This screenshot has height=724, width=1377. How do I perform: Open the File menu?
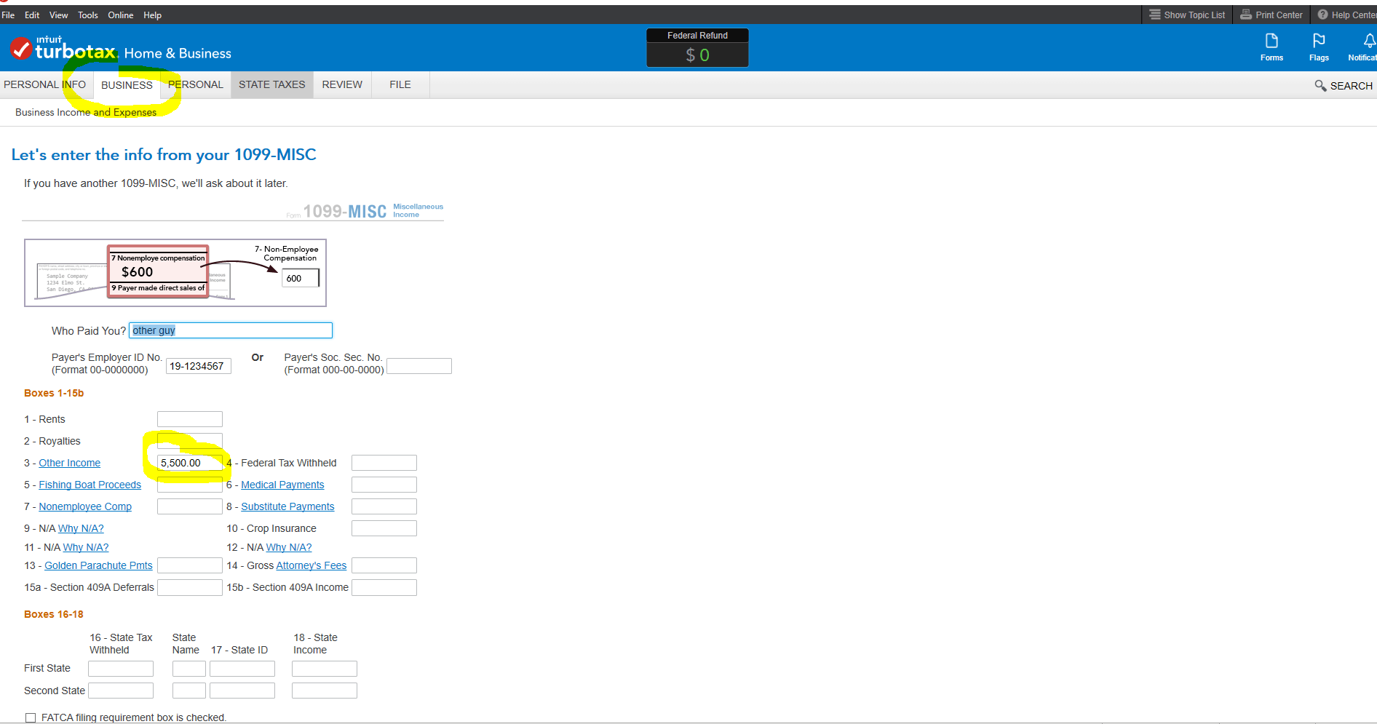coord(8,15)
